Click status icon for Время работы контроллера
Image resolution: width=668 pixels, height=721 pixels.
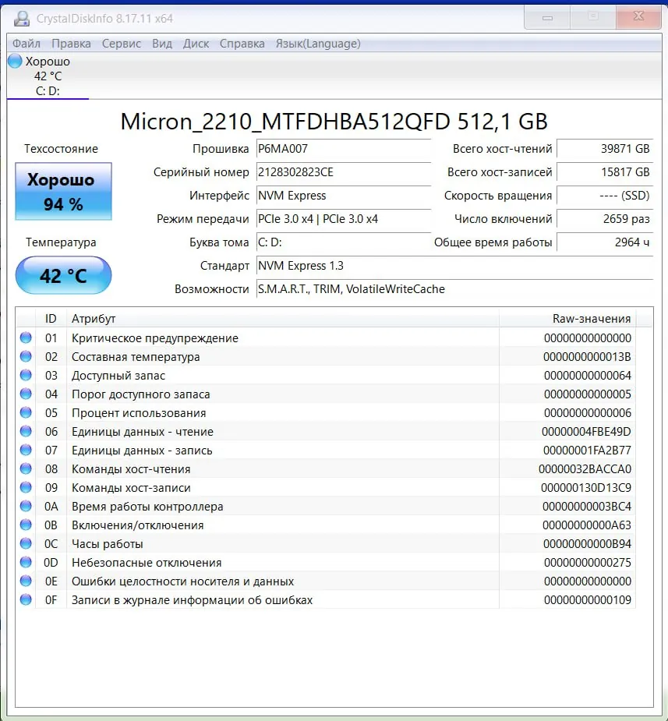point(26,507)
